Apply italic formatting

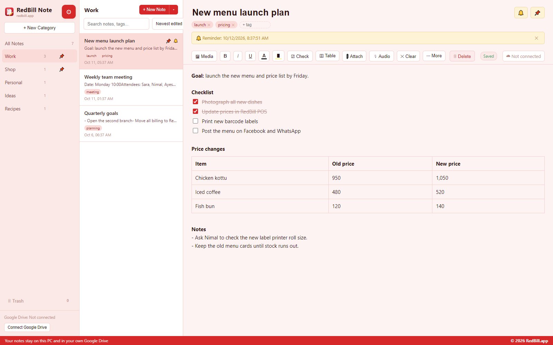tap(238, 56)
